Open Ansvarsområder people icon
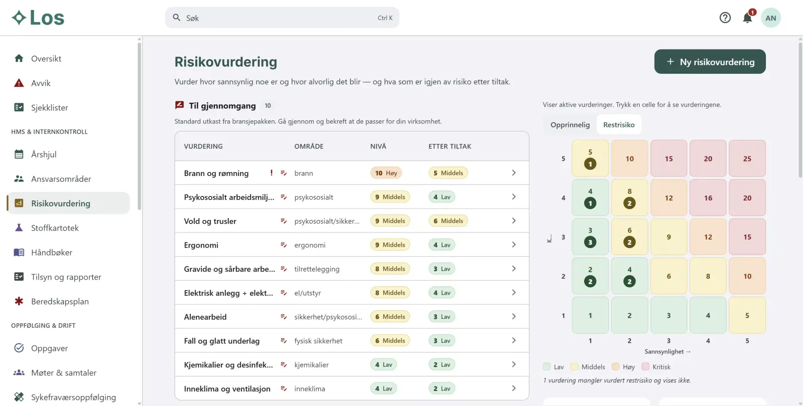The height and width of the screenshot is (406, 803). click(19, 179)
